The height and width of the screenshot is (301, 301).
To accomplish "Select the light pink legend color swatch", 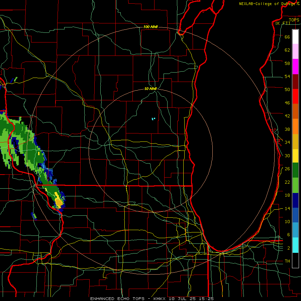I will 295,52.
